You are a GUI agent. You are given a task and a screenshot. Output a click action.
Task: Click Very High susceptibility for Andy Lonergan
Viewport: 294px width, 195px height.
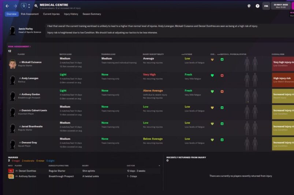149,74
